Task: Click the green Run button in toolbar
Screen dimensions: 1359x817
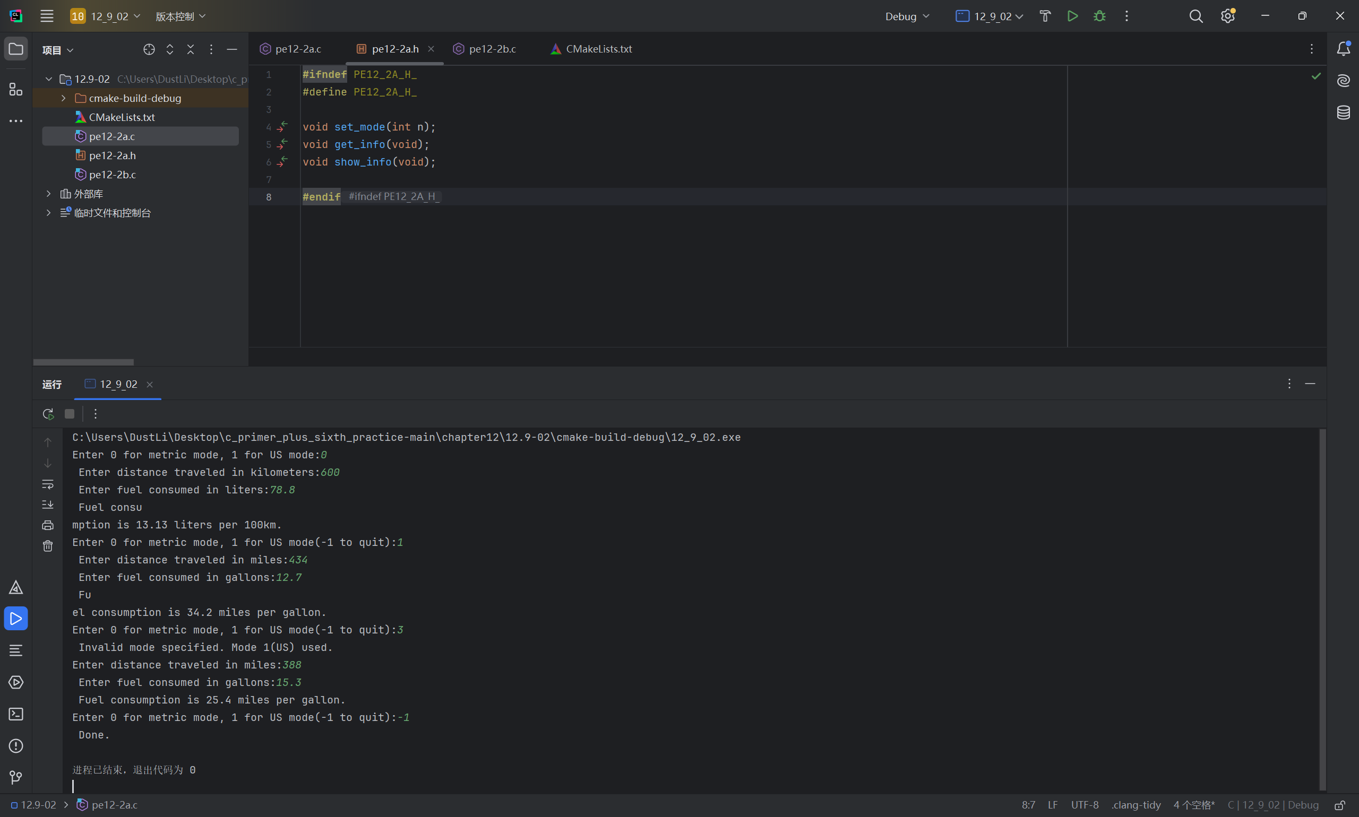Action: 1072,16
